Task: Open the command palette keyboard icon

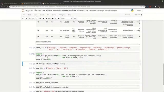Action: tap(75, 18)
